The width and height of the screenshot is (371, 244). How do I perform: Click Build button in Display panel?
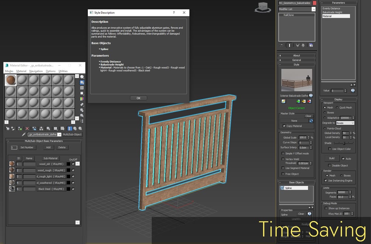click(x=332, y=158)
